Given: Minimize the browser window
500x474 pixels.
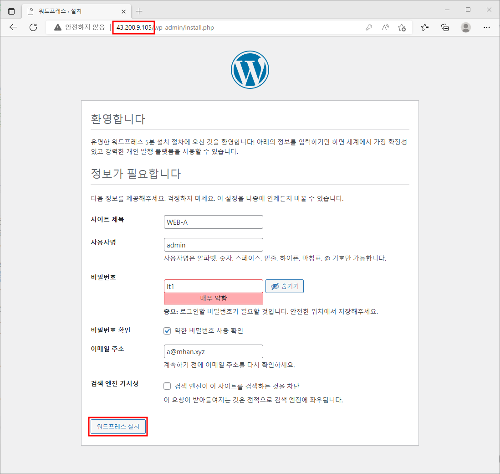Looking at the screenshot, I should [447, 10].
